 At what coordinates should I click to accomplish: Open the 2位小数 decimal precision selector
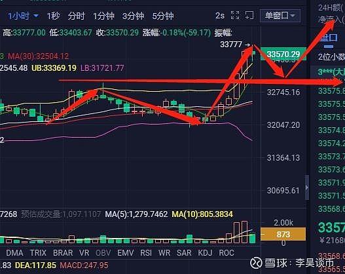(331, 57)
